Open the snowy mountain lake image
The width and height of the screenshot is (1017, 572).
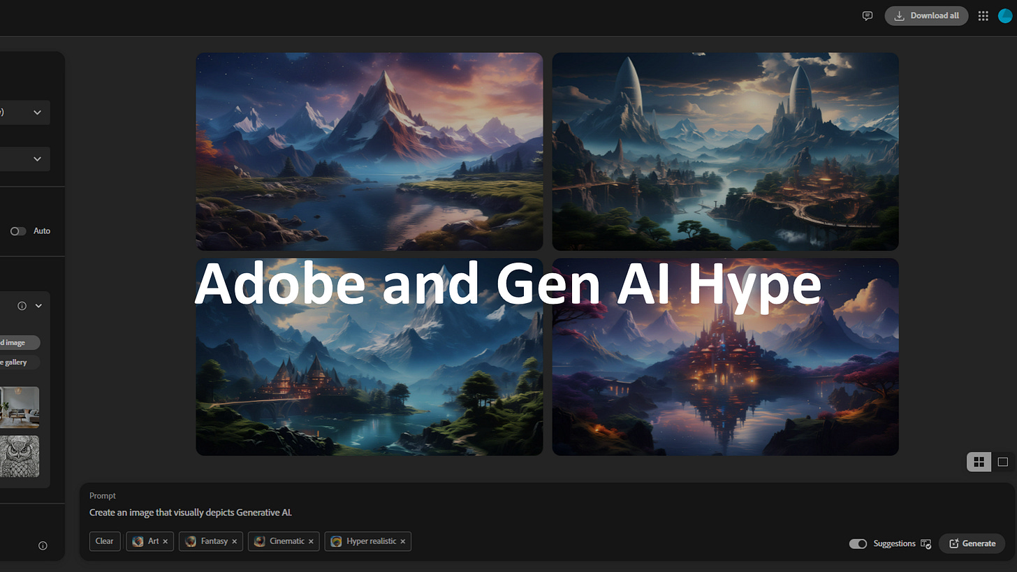click(369, 152)
